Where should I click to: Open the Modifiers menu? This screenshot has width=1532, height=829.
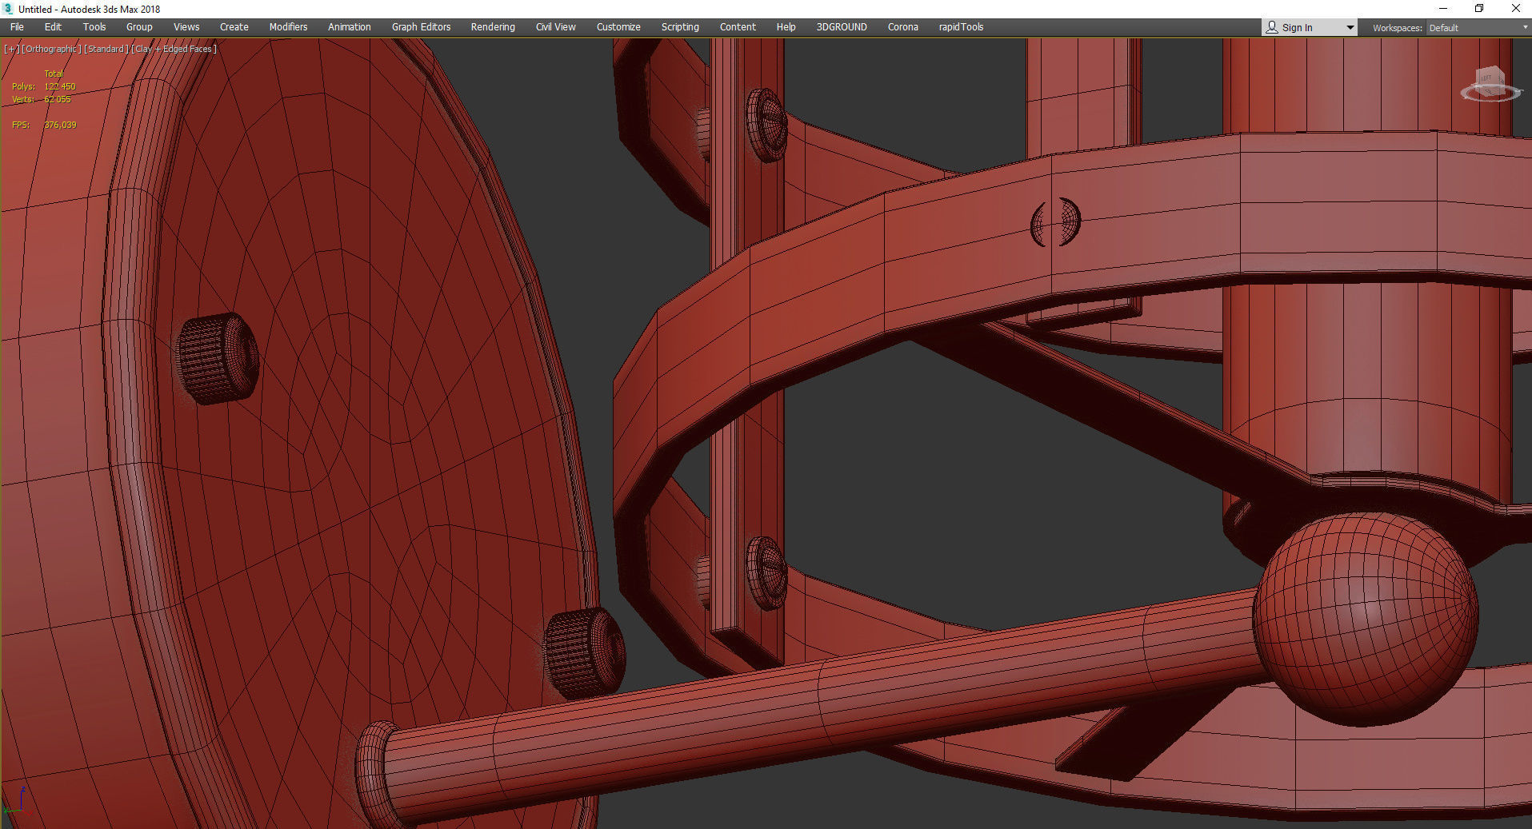click(x=288, y=27)
